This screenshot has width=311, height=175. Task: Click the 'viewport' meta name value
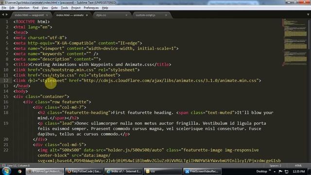(x=52, y=49)
